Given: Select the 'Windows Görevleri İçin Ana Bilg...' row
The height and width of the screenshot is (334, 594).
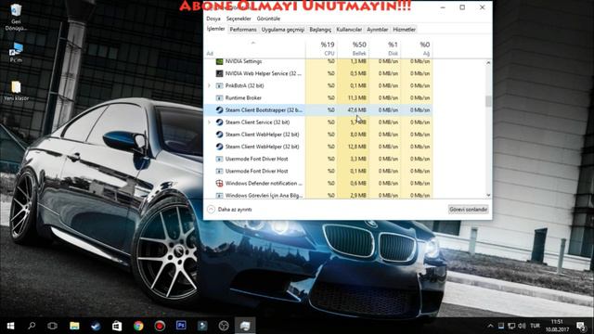Looking at the screenshot, I should pyautogui.click(x=318, y=195).
